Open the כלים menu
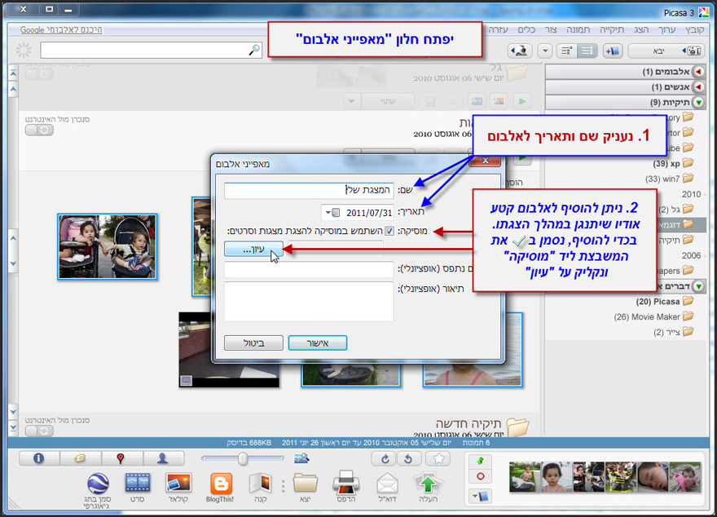 pos(526,30)
